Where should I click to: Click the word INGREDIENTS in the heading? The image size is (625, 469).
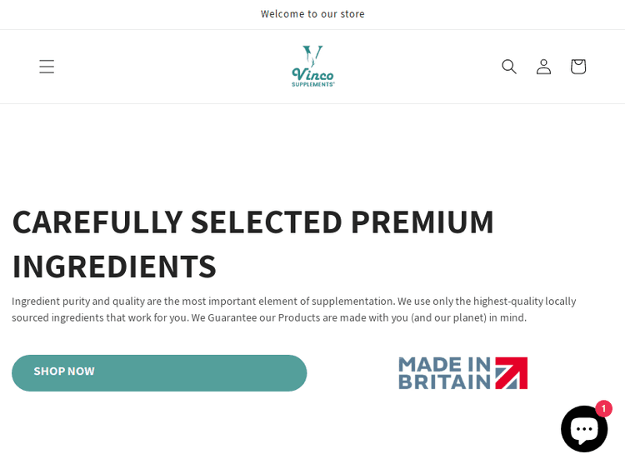click(114, 266)
